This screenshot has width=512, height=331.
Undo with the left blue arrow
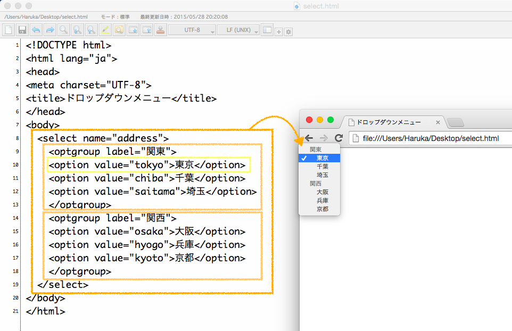(x=36, y=30)
